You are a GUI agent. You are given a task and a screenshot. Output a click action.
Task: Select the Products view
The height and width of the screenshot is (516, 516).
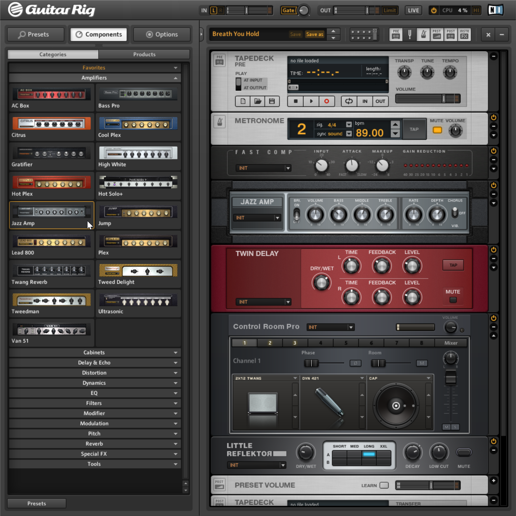point(144,54)
